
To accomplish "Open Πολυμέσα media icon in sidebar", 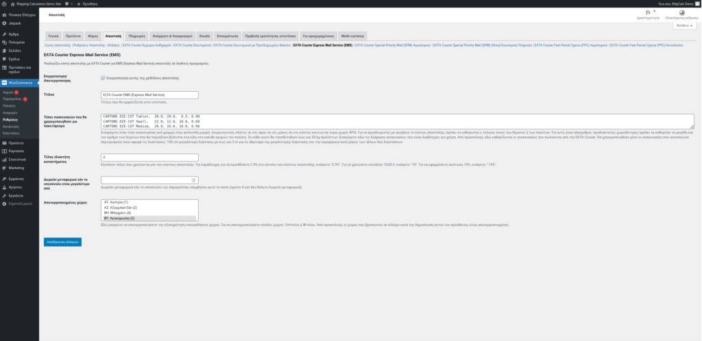I will tap(4, 42).
